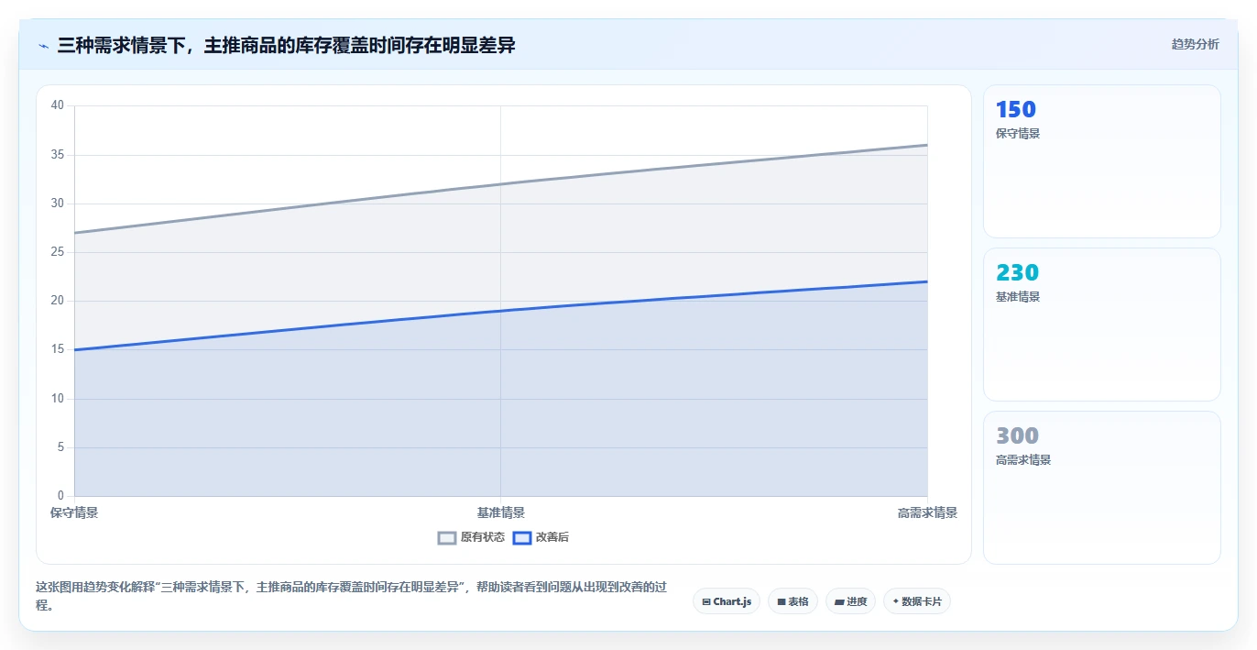Open the 150 保守情景 data card

pyautogui.click(x=1101, y=161)
